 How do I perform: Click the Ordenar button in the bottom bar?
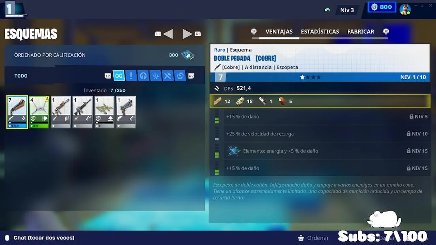tap(313, 238)
